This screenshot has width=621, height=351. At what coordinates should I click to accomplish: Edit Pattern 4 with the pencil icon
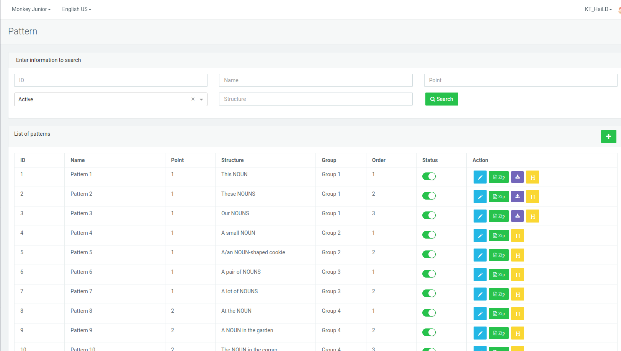point(480,236)
